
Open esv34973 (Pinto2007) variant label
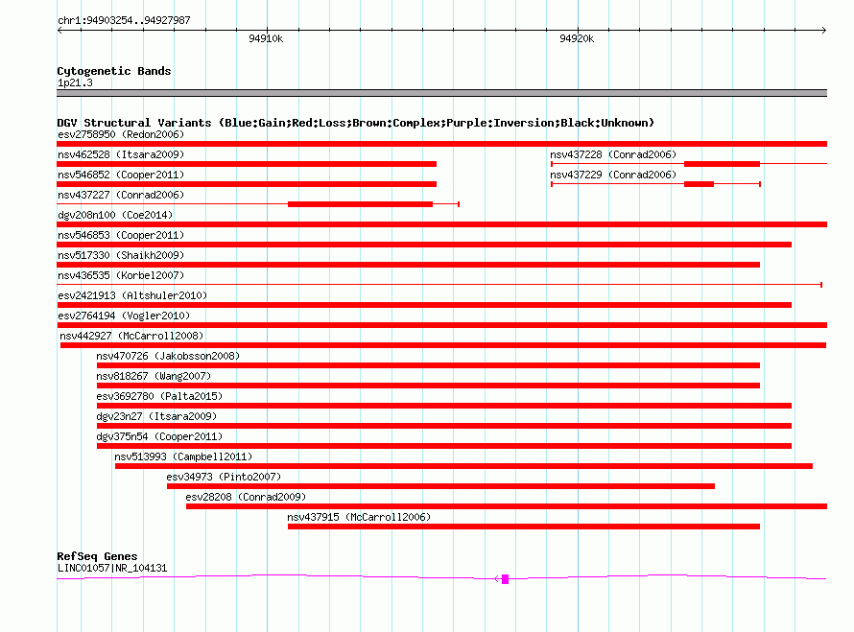(x=224, y=477)
